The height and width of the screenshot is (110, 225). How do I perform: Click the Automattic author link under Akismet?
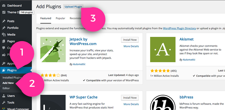point(189,60)
